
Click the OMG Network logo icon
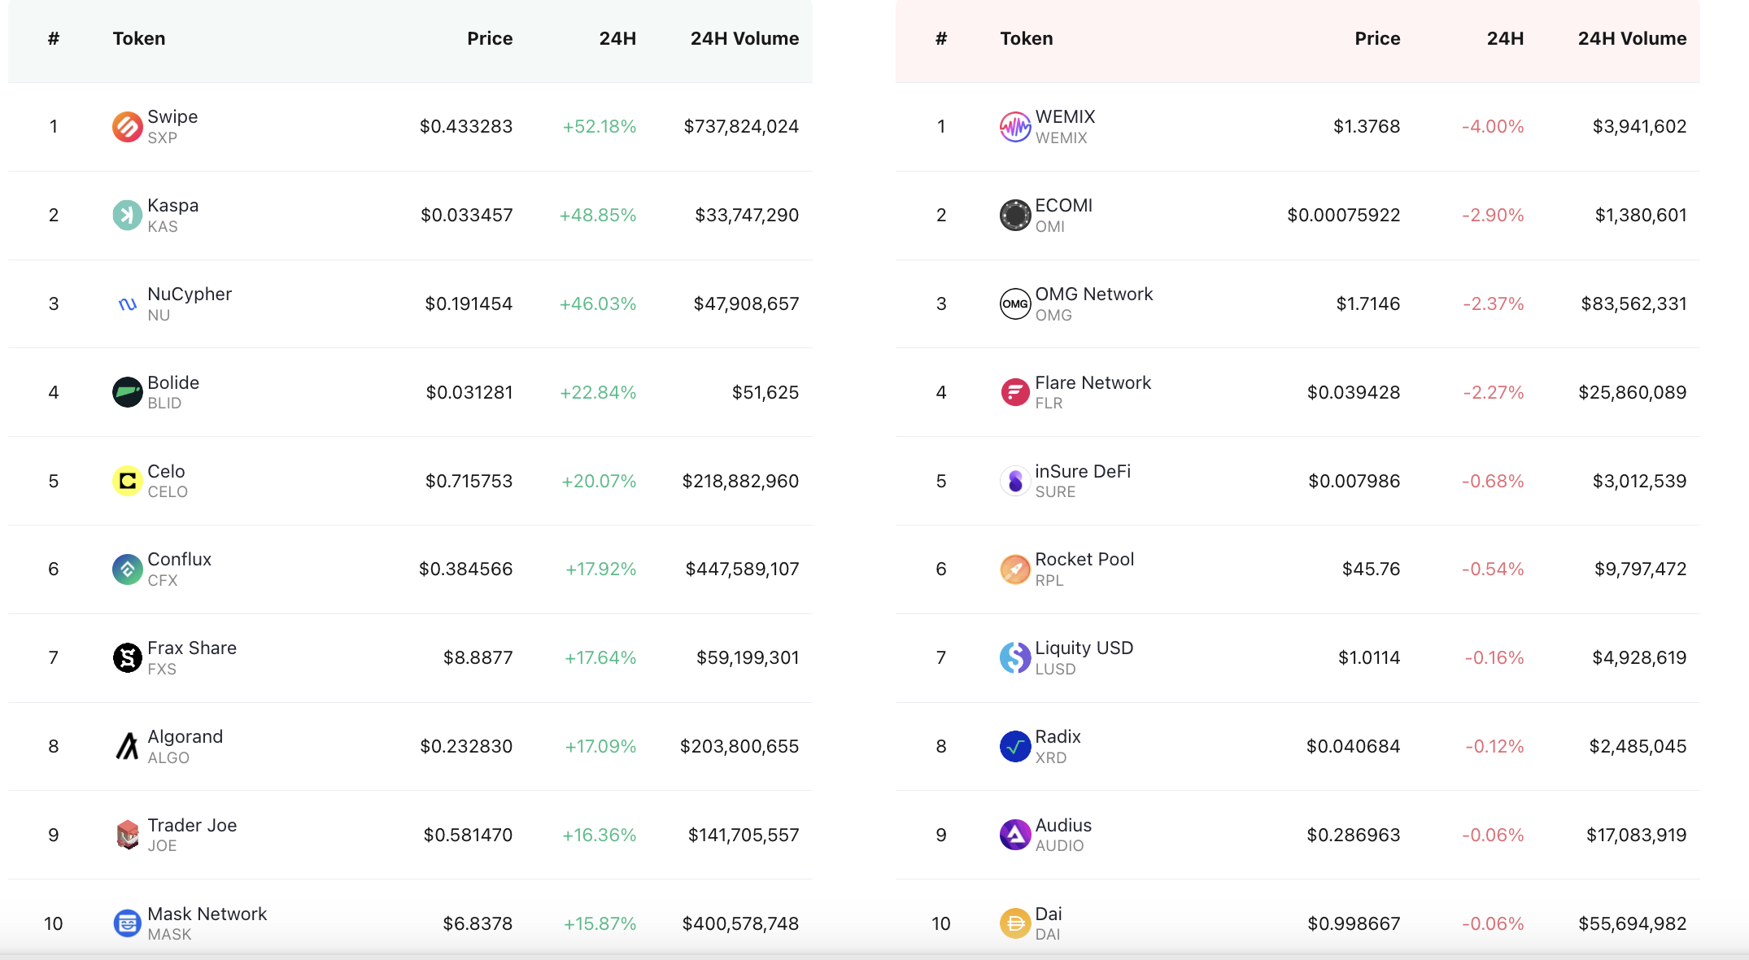(x=1014, y=303)
